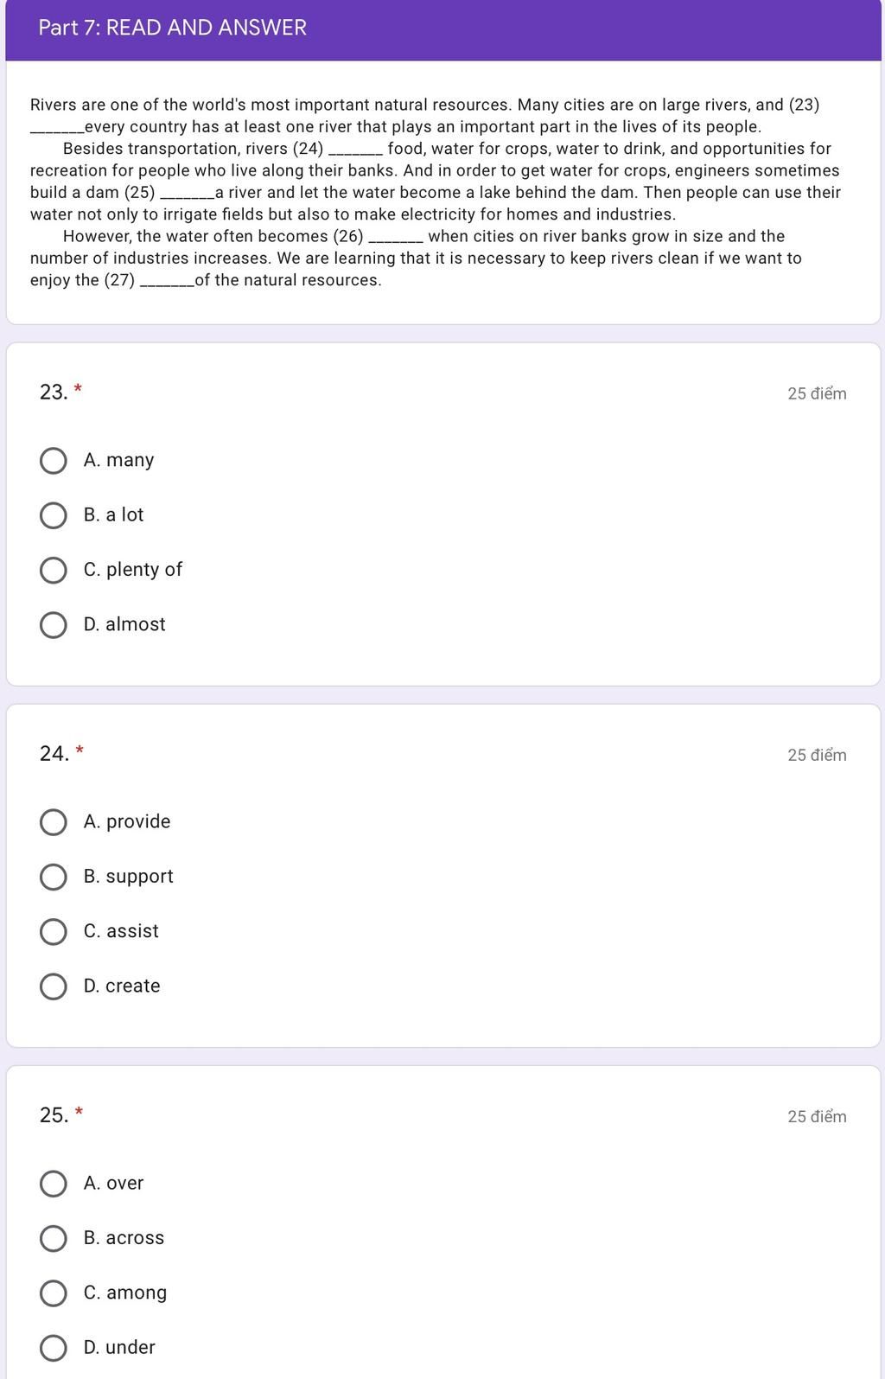885x1379 pixels.
Task: Choose 'B. a lot' radio option
Action: coord(54,515)
